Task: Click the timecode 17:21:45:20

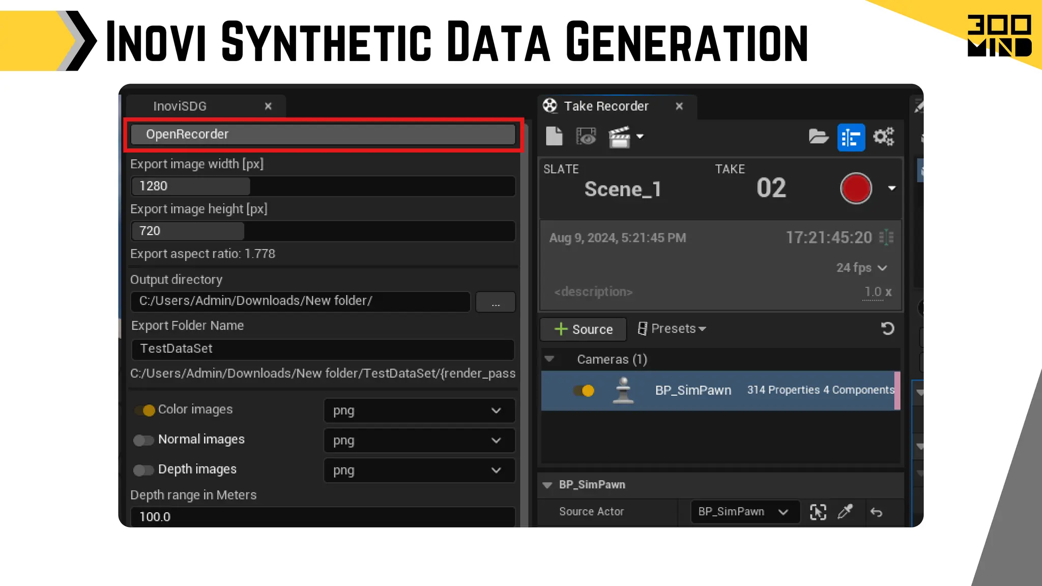Action: tap(829, 238)
